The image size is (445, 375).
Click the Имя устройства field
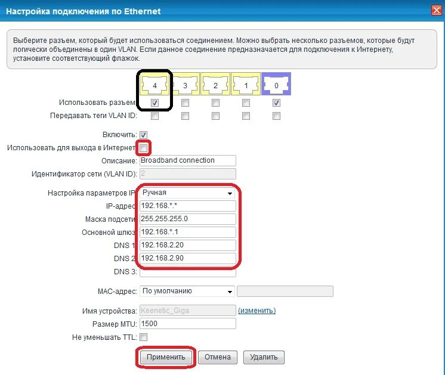point(187,311)
